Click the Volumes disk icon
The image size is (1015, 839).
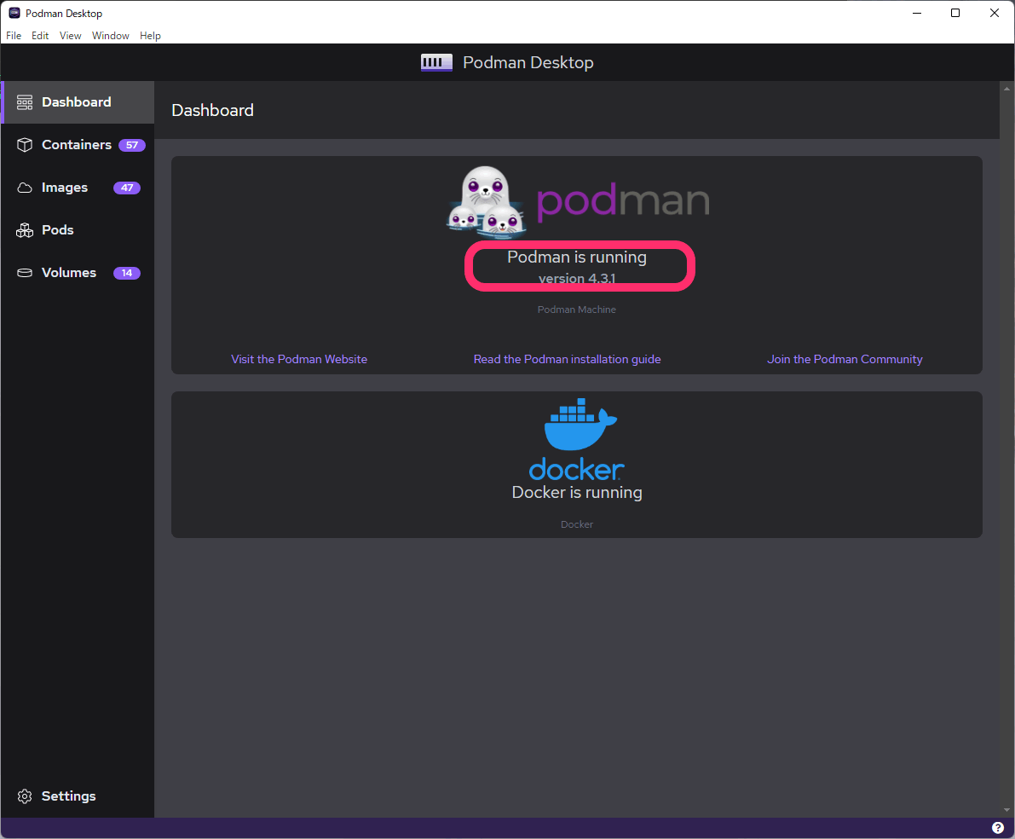(25, 273)
